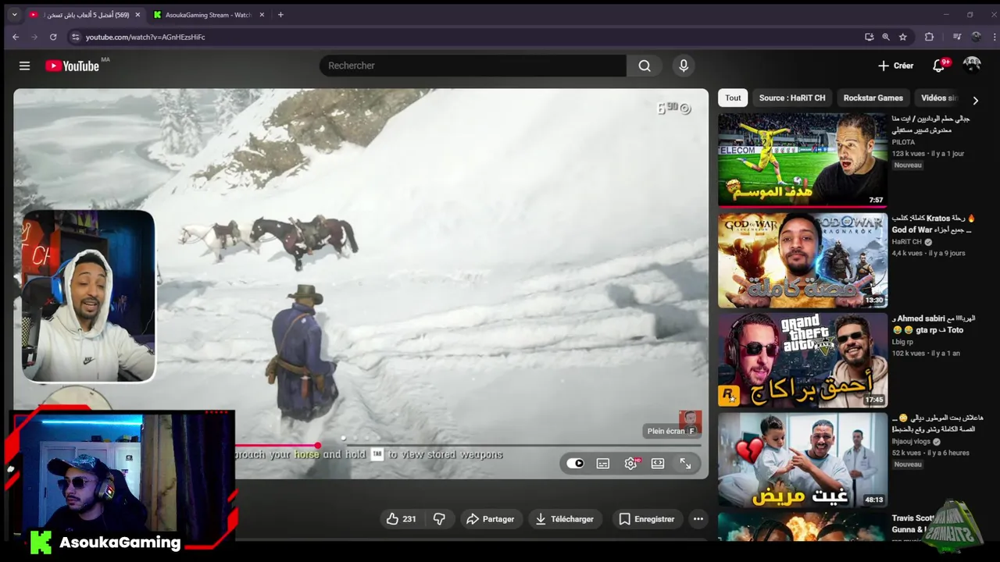The height and width of the screenshot is (562, 1000).
Task: Dislike the video with thumbs down
Action: (439, 519)
